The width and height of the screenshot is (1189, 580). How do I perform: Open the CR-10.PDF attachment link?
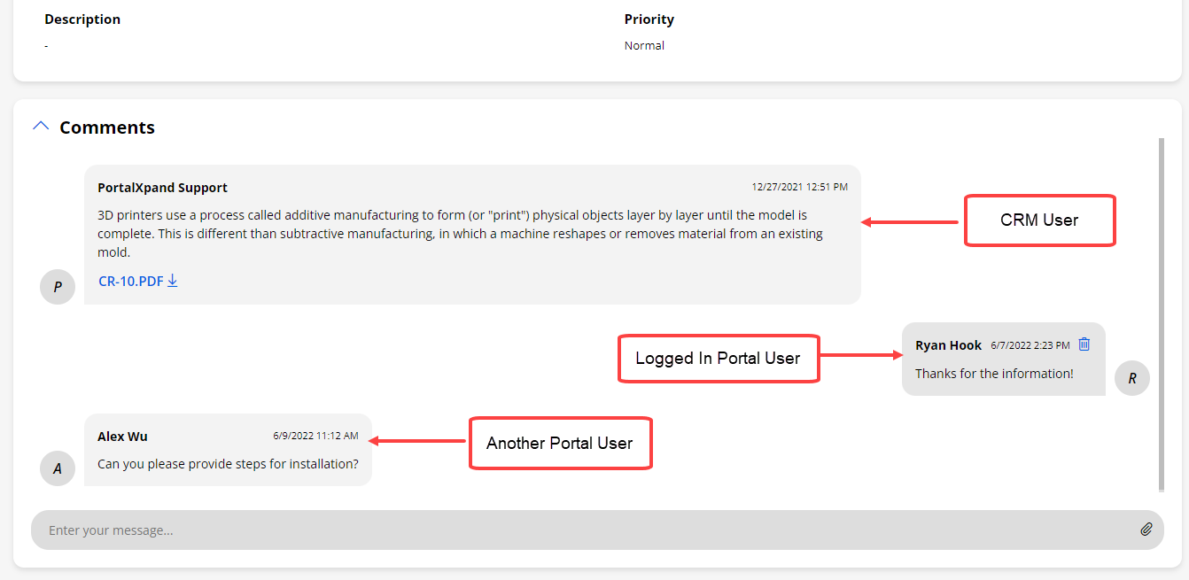tap(130, 282)
